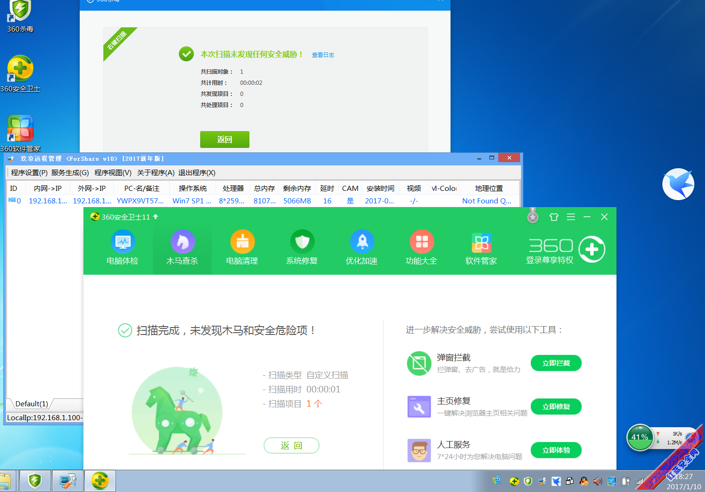The image size is (705, 492).
Task: Click the 延时 value 16 cell
Action: coord(327,201)
